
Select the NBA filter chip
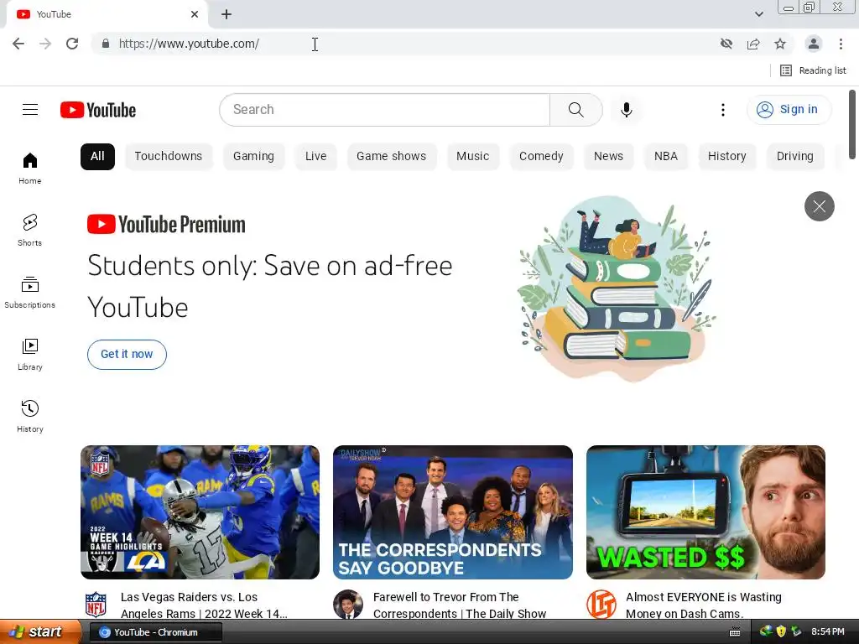coord(665,157)
